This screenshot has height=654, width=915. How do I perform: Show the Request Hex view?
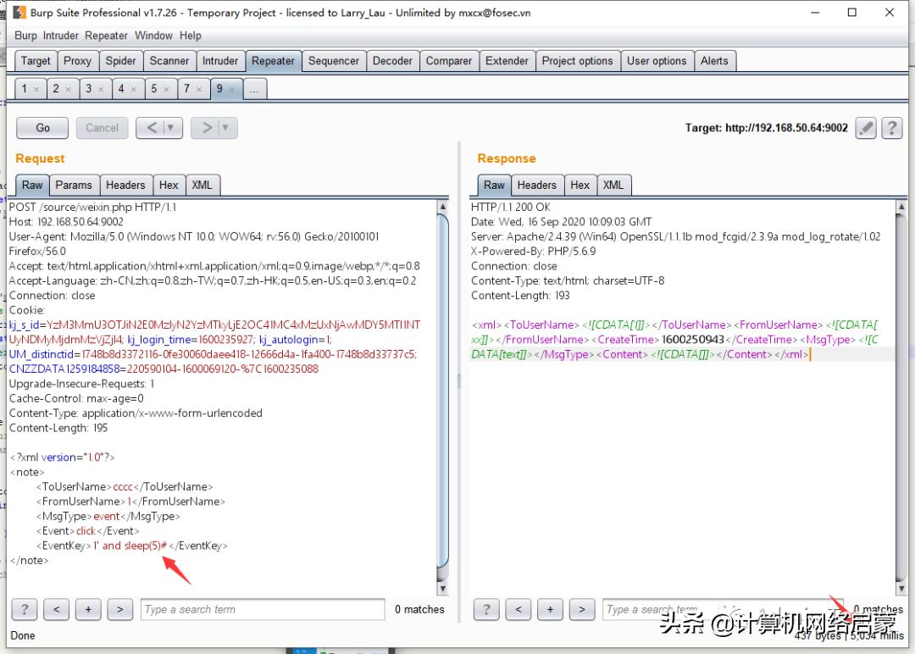tap(169, 185)
